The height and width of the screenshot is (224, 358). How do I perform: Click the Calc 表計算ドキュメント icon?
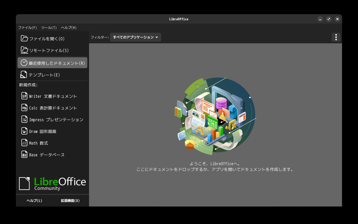coord(24,108)
